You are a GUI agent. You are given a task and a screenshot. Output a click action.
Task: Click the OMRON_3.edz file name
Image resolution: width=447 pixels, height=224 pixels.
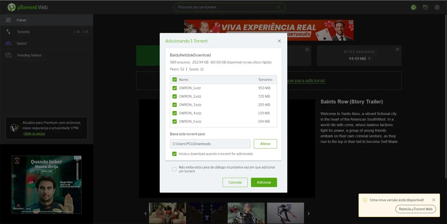[190, 105]
